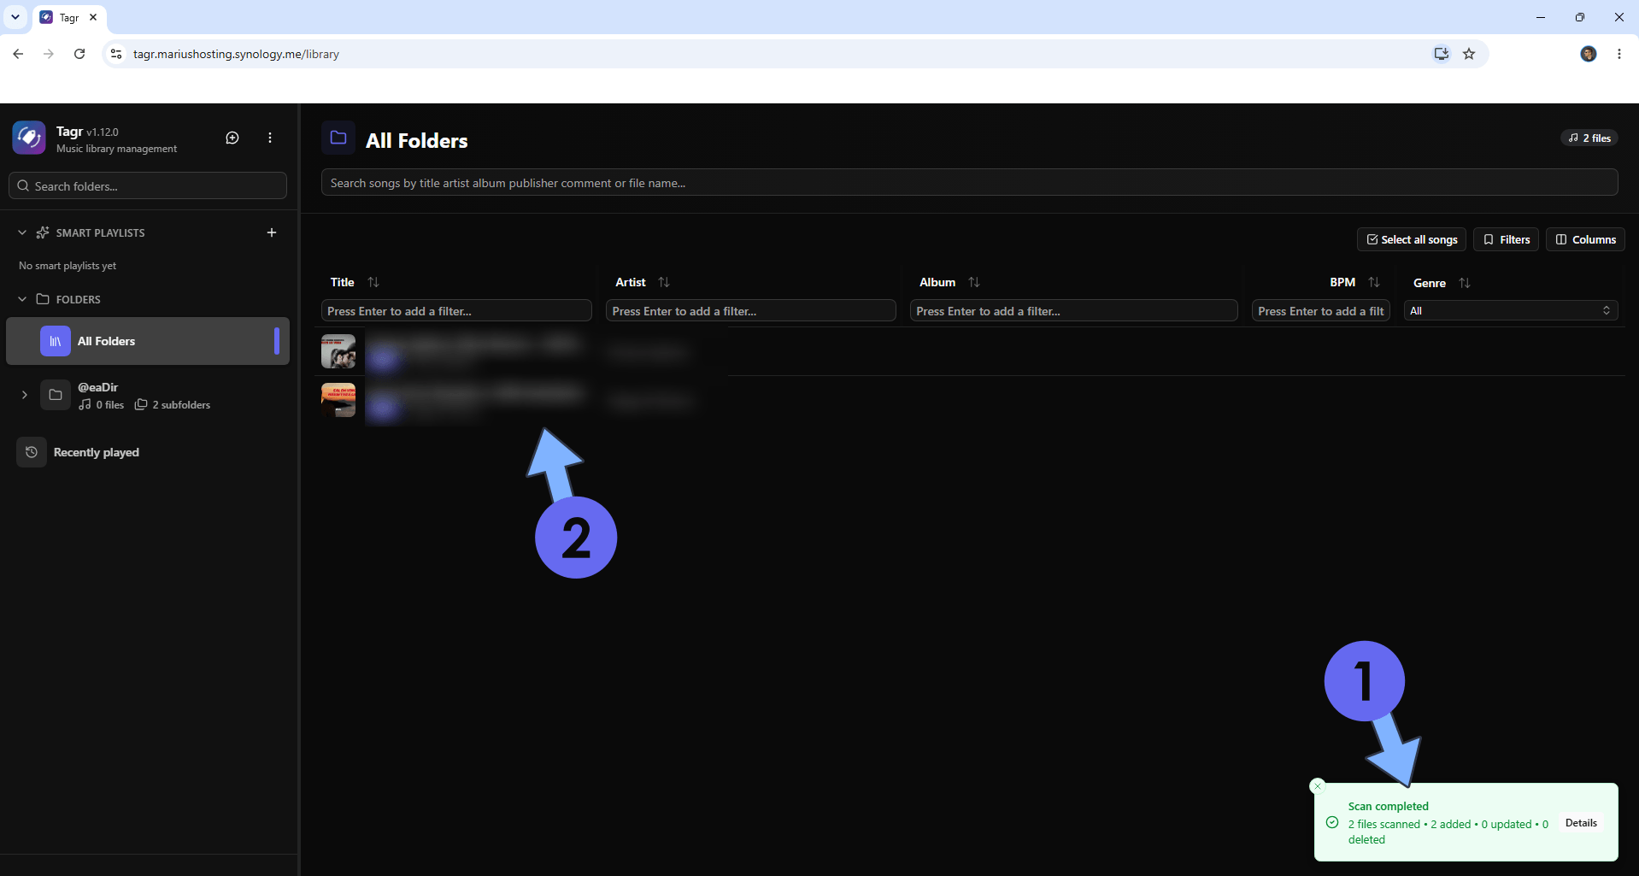The height and width of the screenshot is (876, 1639).
Task: Install the app via address bar icon
Action: pyautogui.click(x=1442, y=54)
